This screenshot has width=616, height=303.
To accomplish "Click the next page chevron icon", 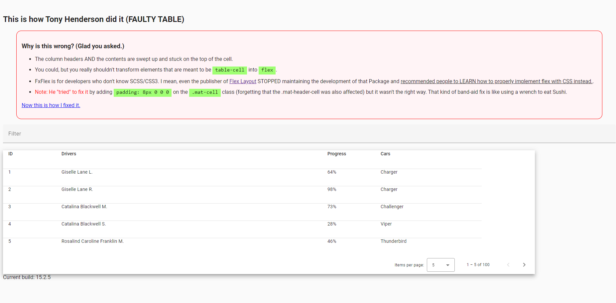I will click(524, 265).
